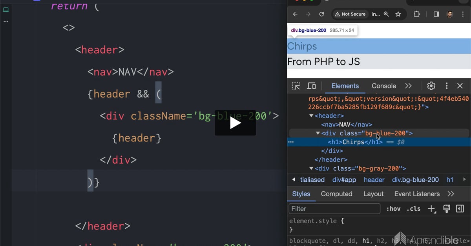This screenshot has width=471, height=246.
Task: Open the Chrome three-dot menu
Action: point(464,14)
